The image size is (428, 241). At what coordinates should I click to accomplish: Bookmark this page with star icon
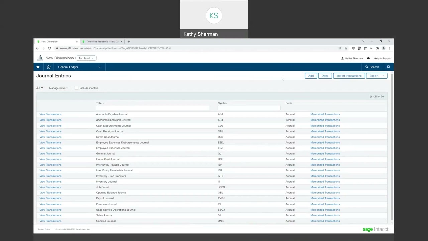click(346, 48)
